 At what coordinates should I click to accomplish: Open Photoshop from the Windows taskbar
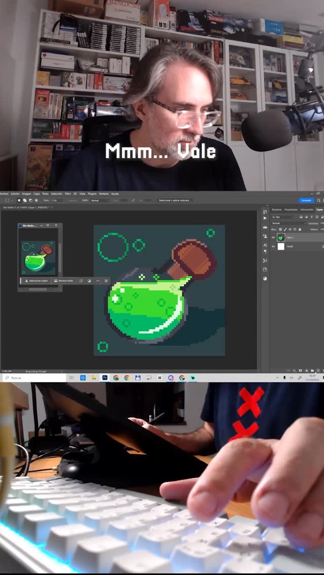(x=105, y=378)
